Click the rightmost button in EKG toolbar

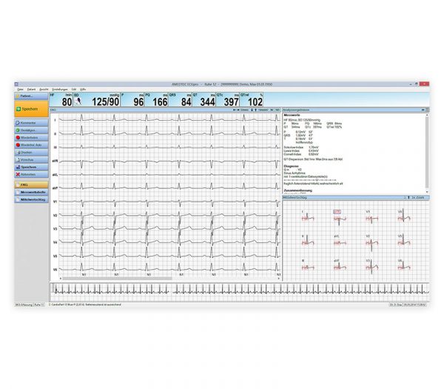tap(277, 110)
